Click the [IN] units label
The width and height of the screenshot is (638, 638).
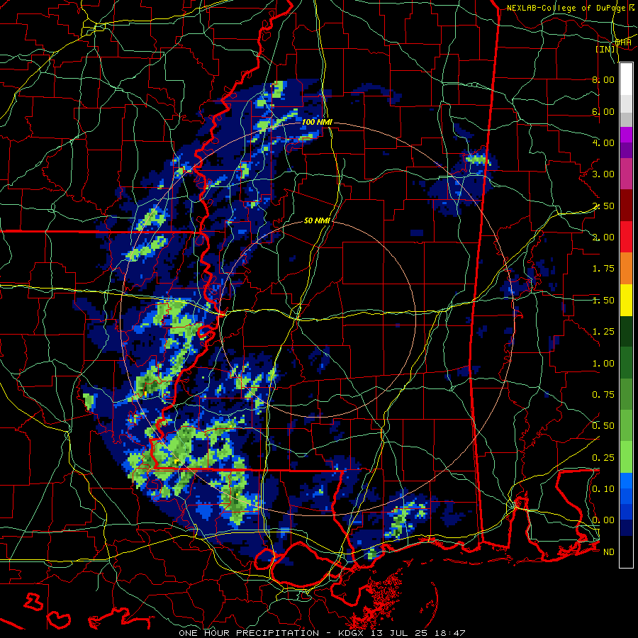(x=605, y=50)
